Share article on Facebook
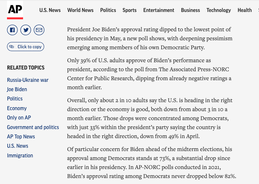The image size is (259, 184). (12, 30)
